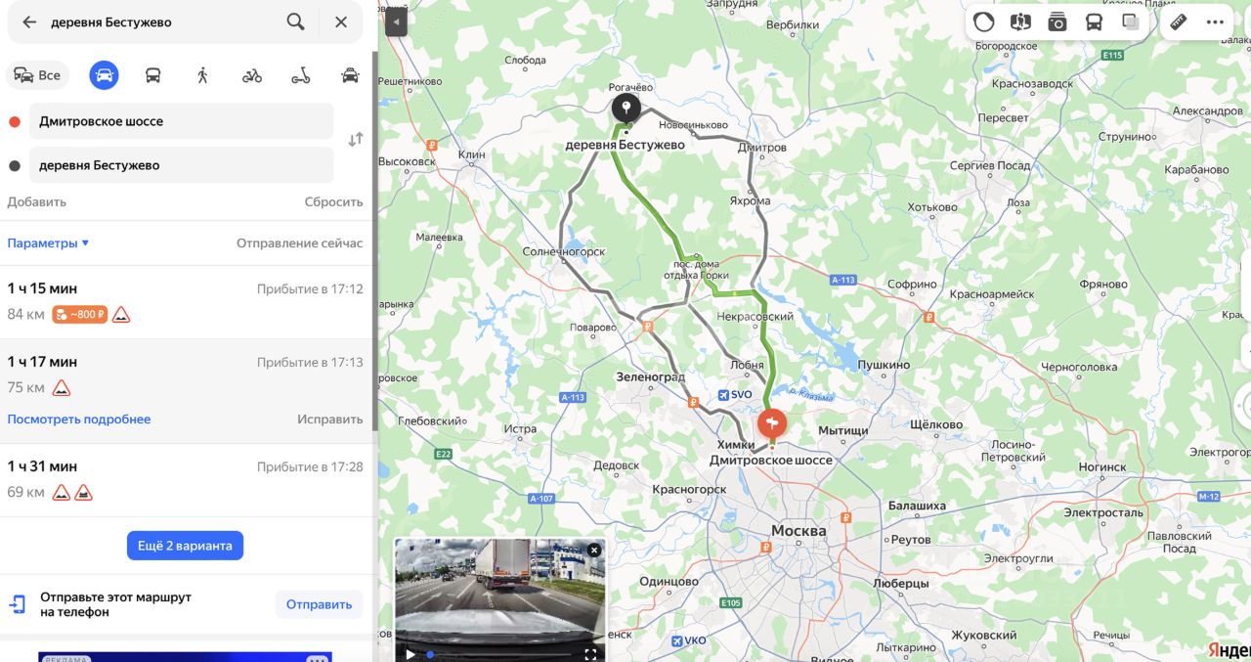Toggle the map layers type button
The image size is (1251, 662).
click(1131, 22)
